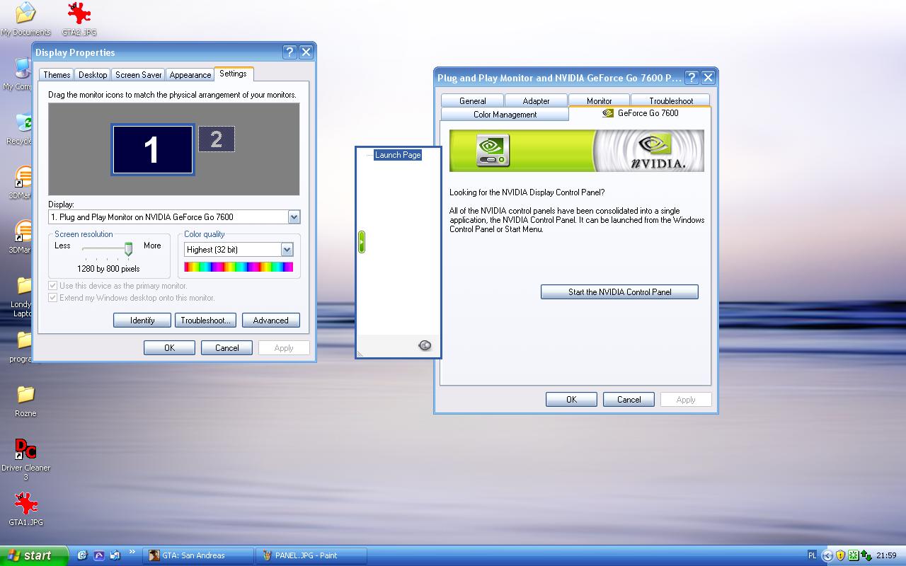Switch to the Desktop tab
This screenshot has width=906, height=566.
[93, 75]
